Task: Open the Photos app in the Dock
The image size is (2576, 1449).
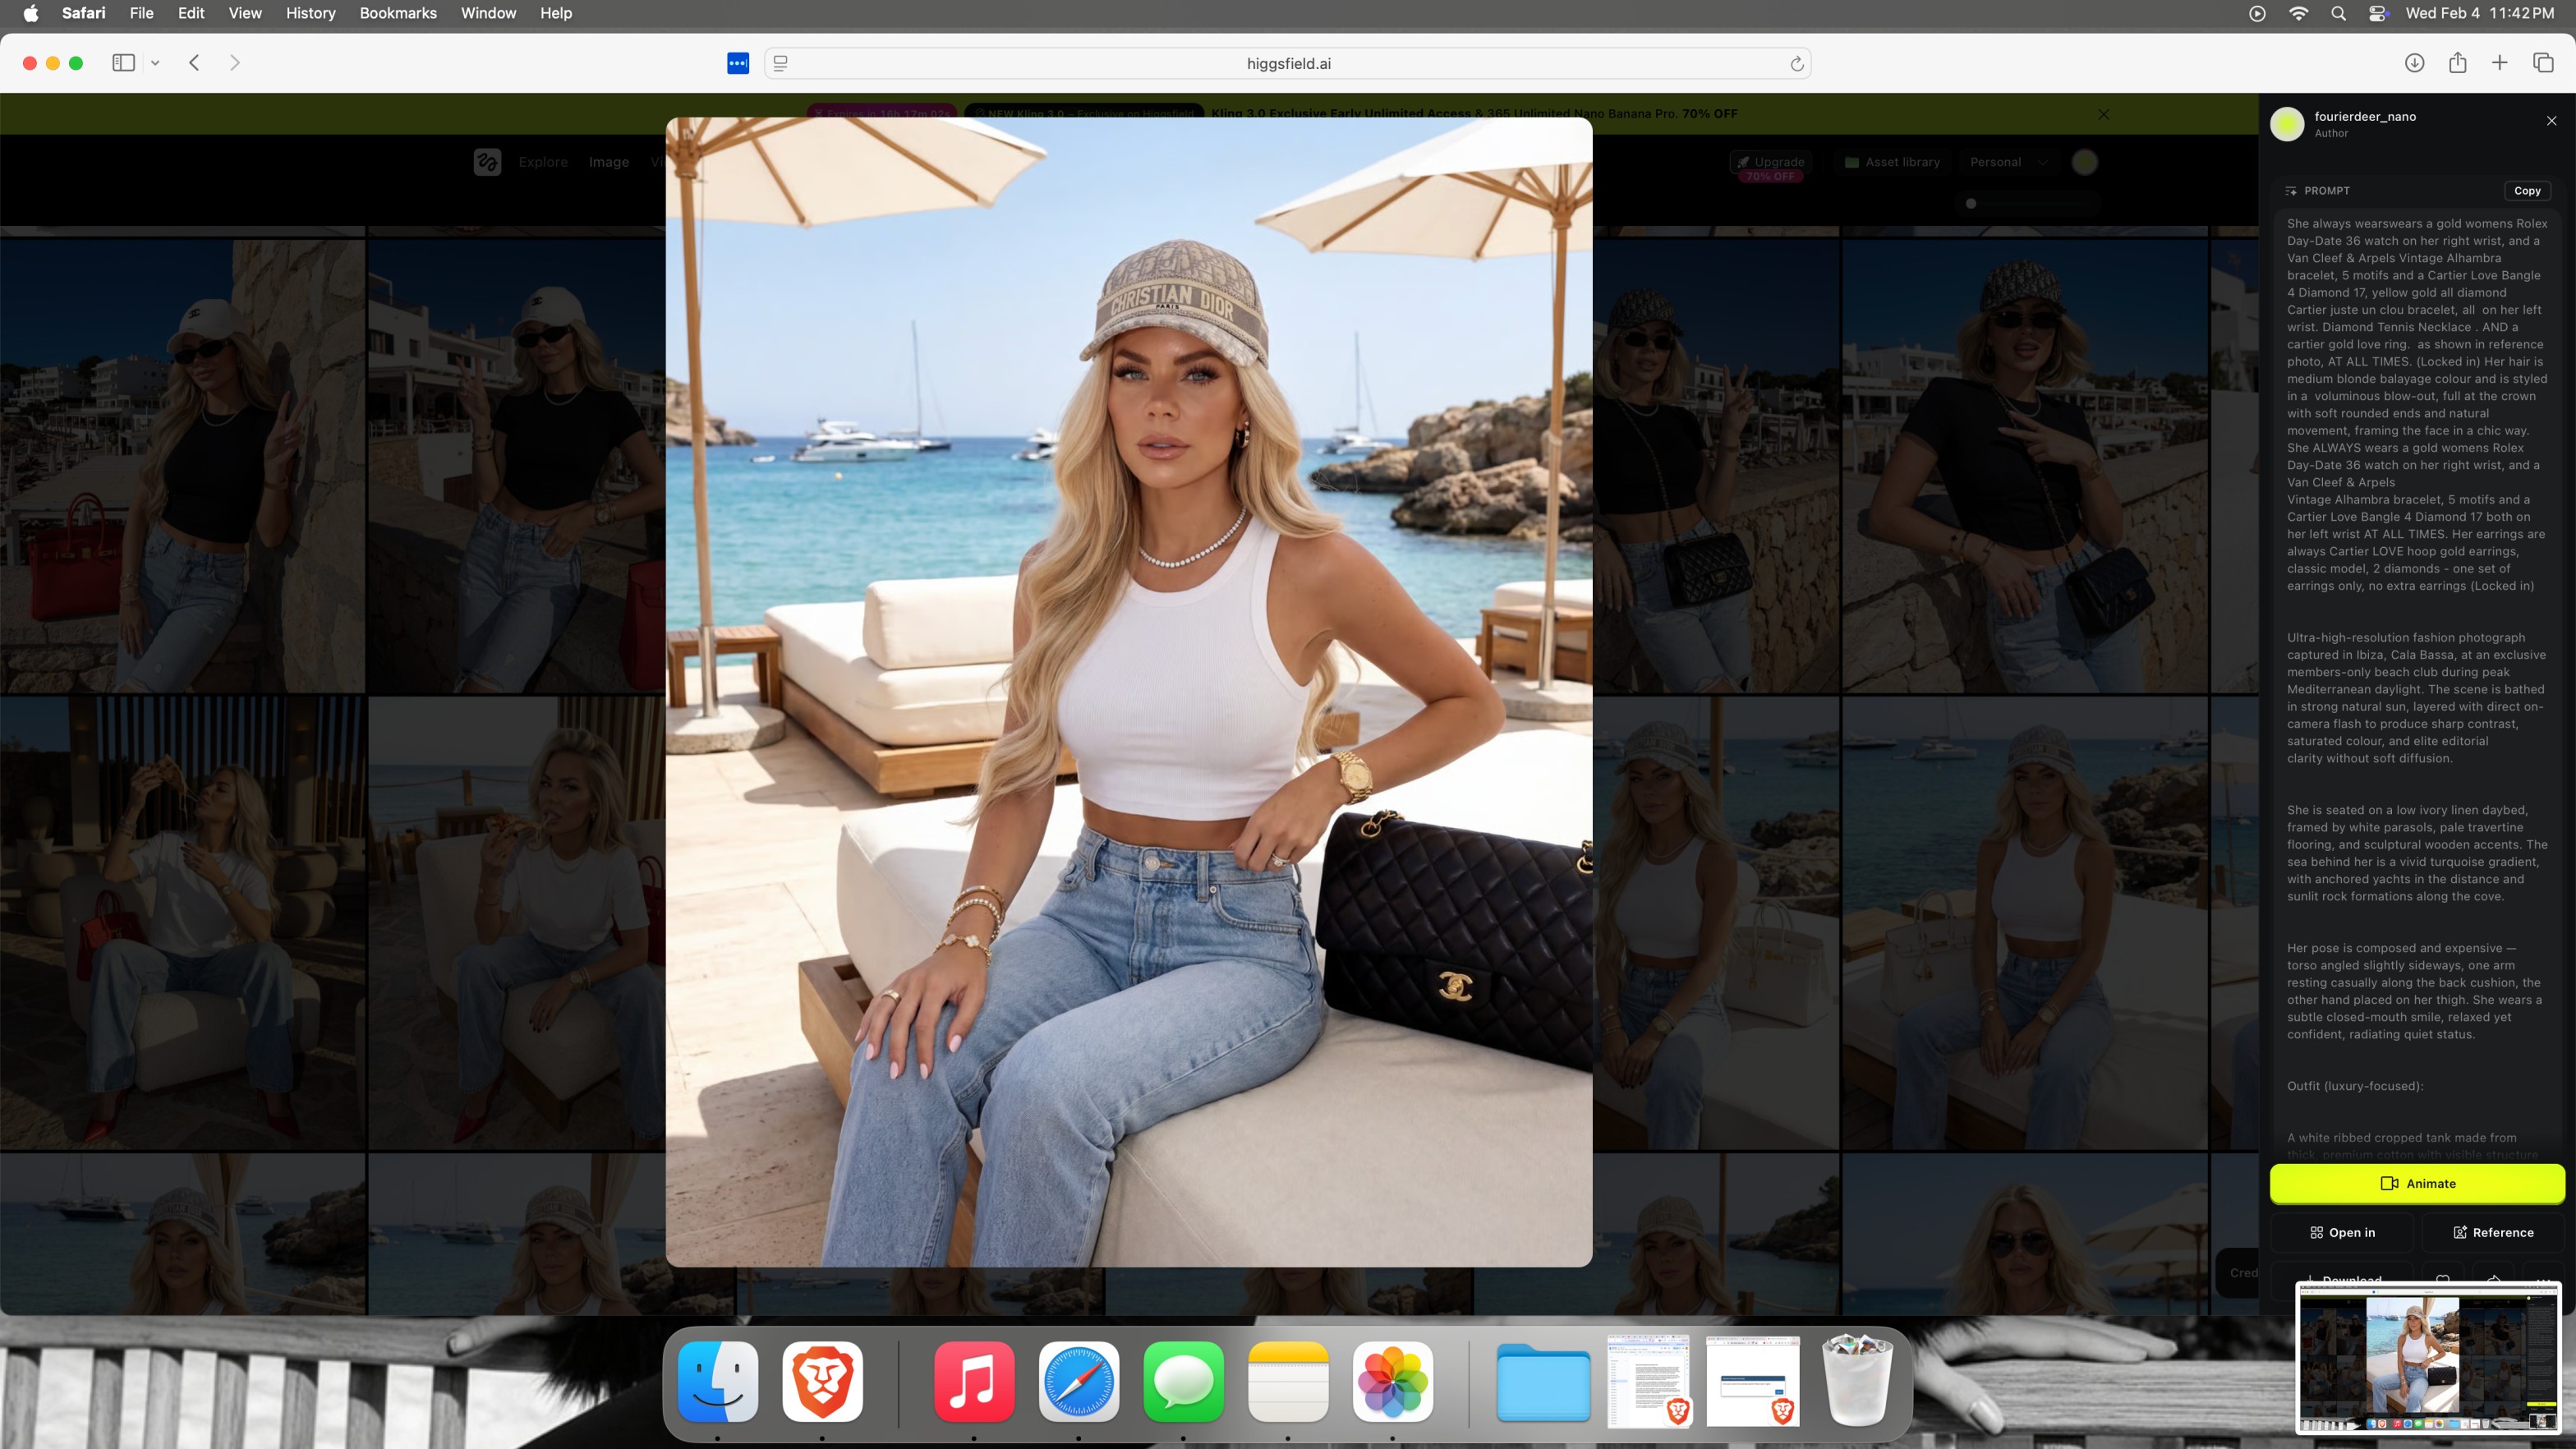Action: click(x=1392, y=1382)
